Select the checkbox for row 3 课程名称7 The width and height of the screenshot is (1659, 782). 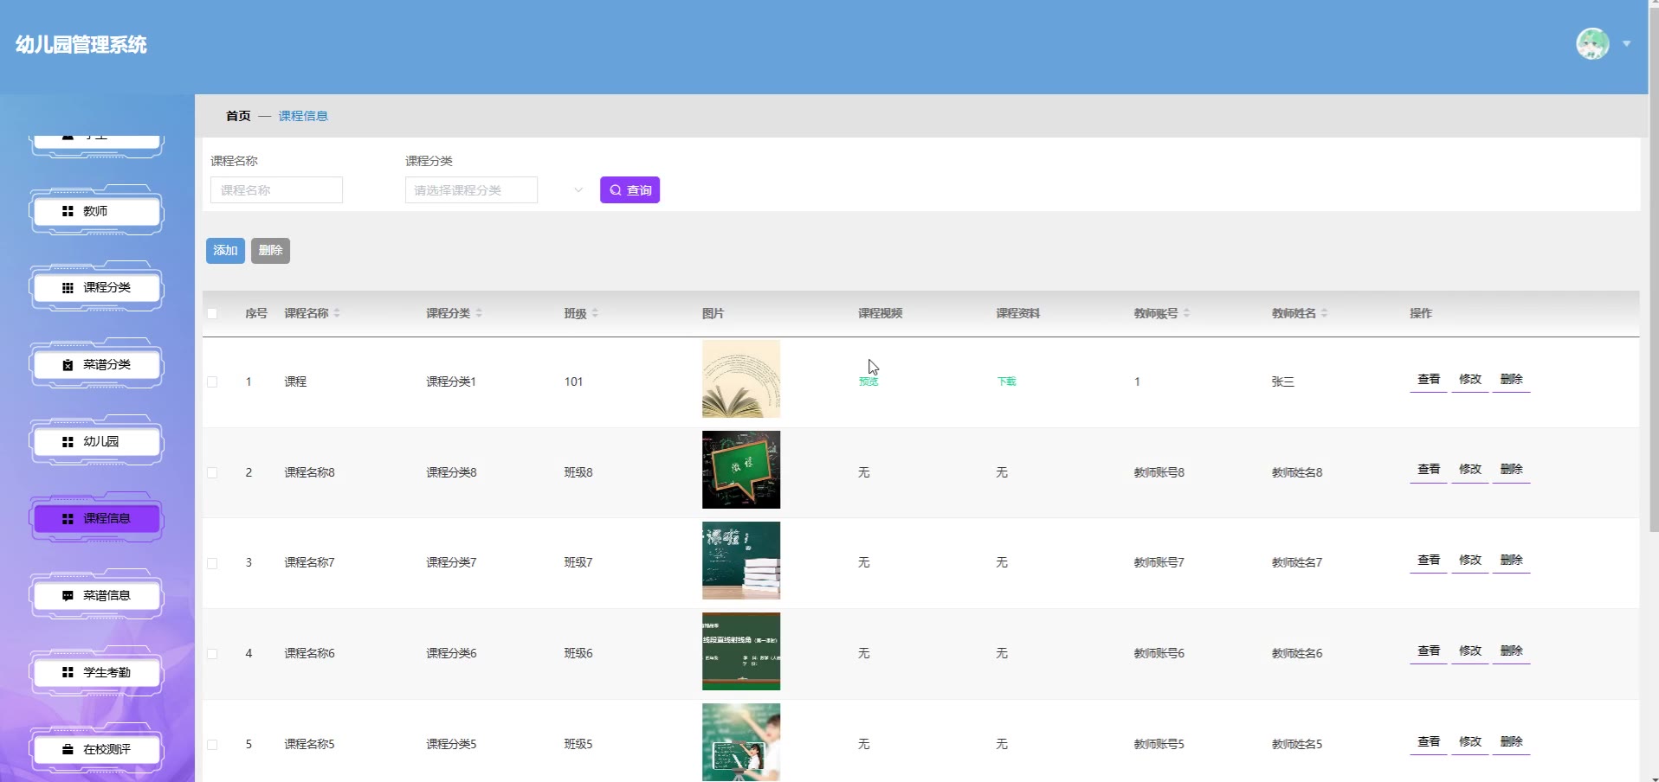coord(212,563)
